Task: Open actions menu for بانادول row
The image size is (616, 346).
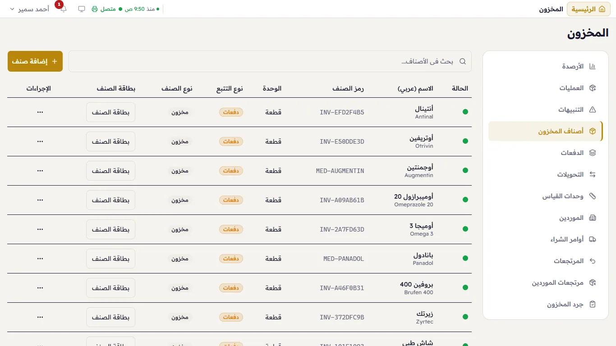Action: tap(40, 259)
